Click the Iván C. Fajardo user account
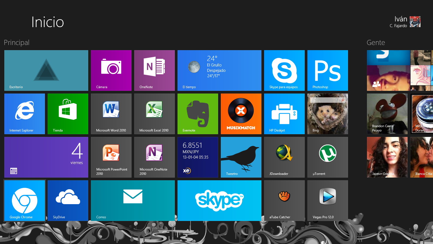Screen dimensions: 433x244 405,22
